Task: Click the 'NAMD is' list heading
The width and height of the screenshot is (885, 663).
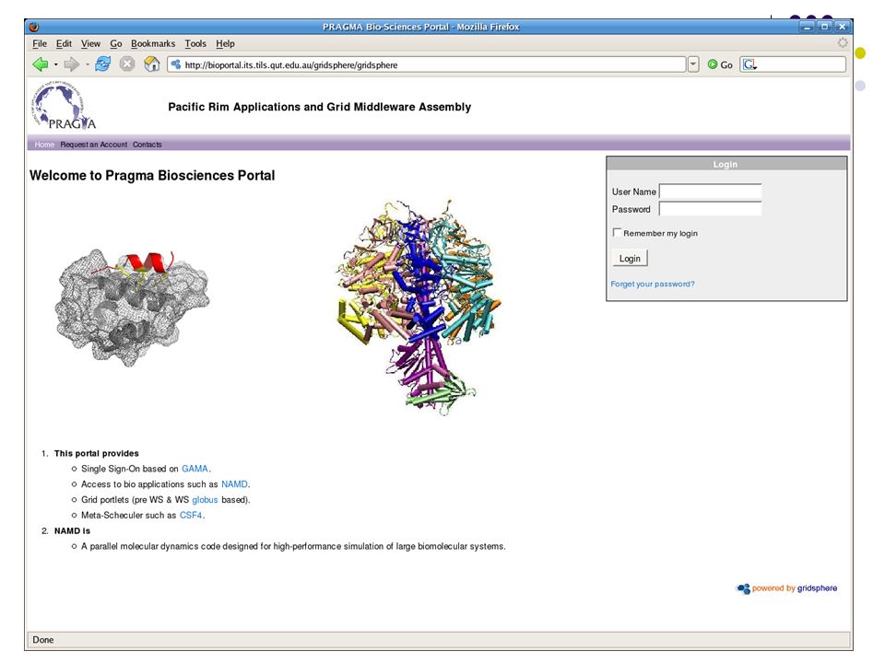Action: click(72, 531)
